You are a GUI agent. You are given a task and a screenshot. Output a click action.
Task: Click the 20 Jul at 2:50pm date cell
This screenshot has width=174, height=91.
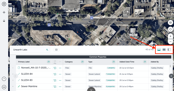click(x=126, y=80)
